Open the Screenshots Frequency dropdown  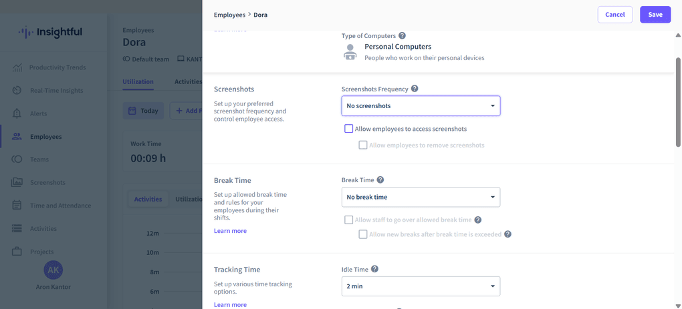pyautogui.click(x=421, y=106)
